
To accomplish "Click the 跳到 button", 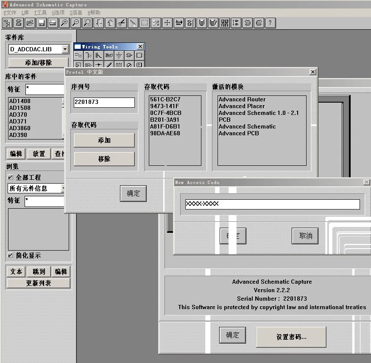I will (39, 271).
